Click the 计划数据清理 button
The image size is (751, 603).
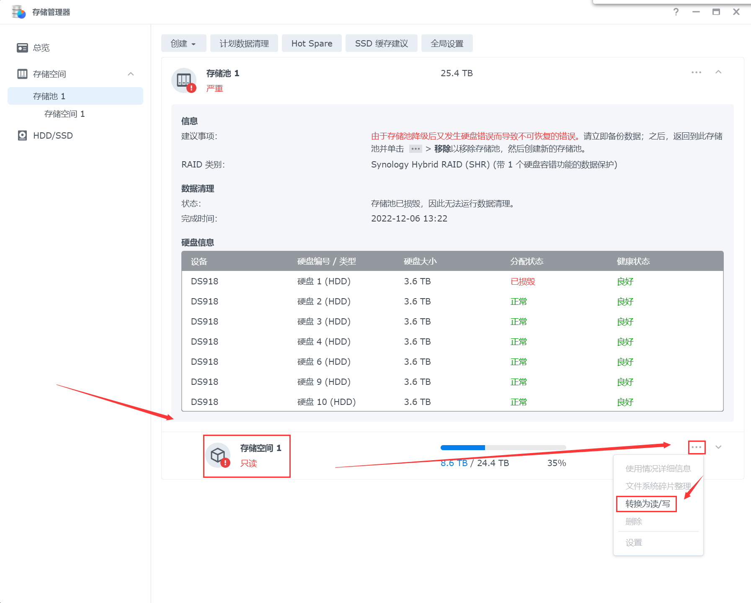(x=244, y=44)
